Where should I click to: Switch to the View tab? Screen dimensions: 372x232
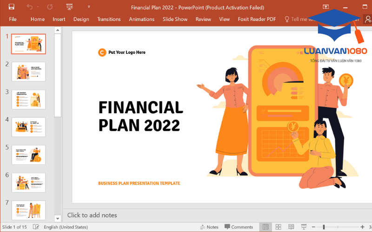click(x=224, y=19)
